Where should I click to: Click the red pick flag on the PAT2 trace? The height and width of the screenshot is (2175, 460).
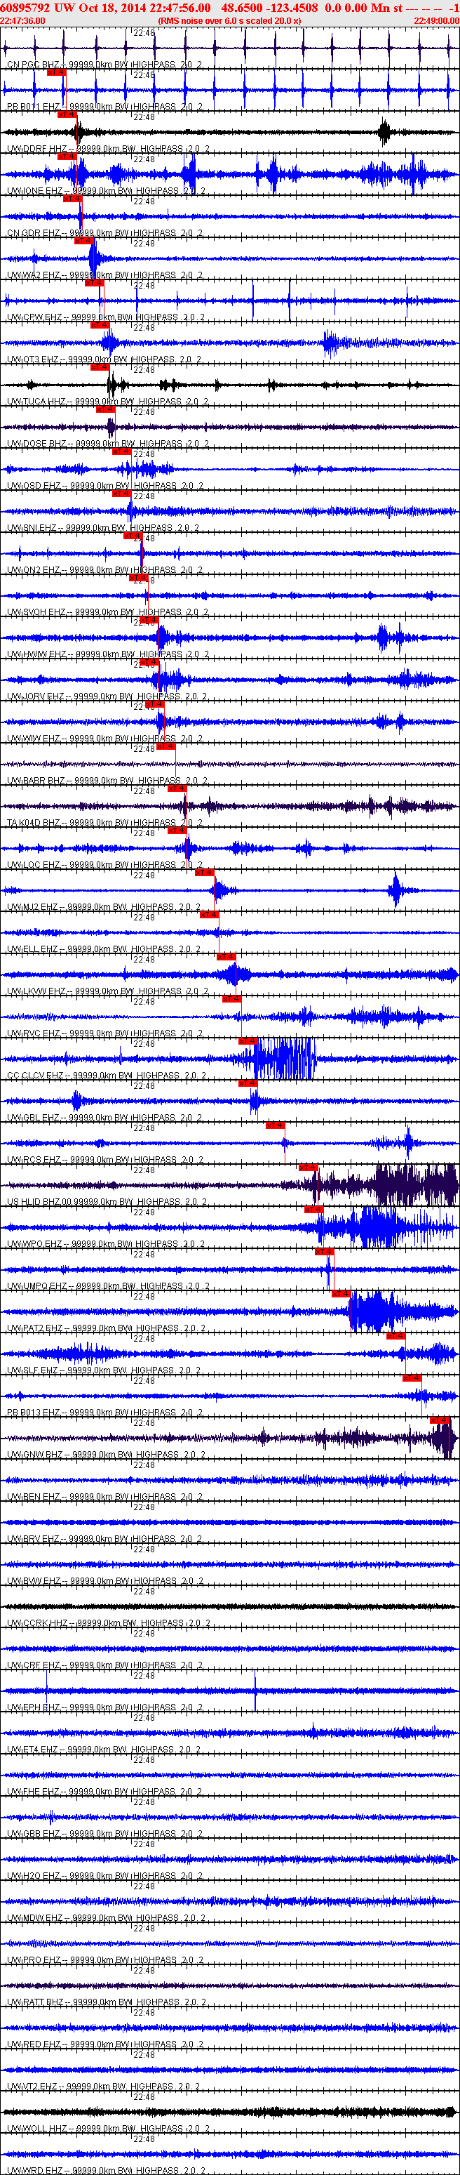click(341, 1293)
